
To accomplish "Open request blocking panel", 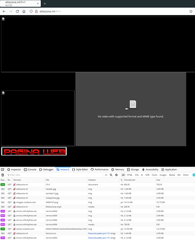I will pyautogui.click(x=116, y=175).
